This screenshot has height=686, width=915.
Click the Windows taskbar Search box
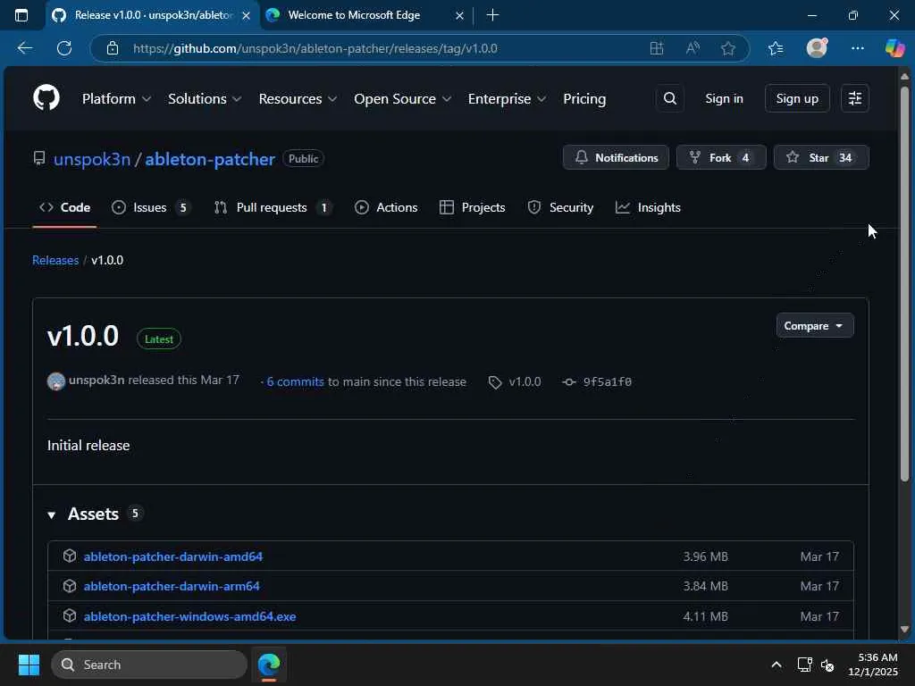coord(149,665)
